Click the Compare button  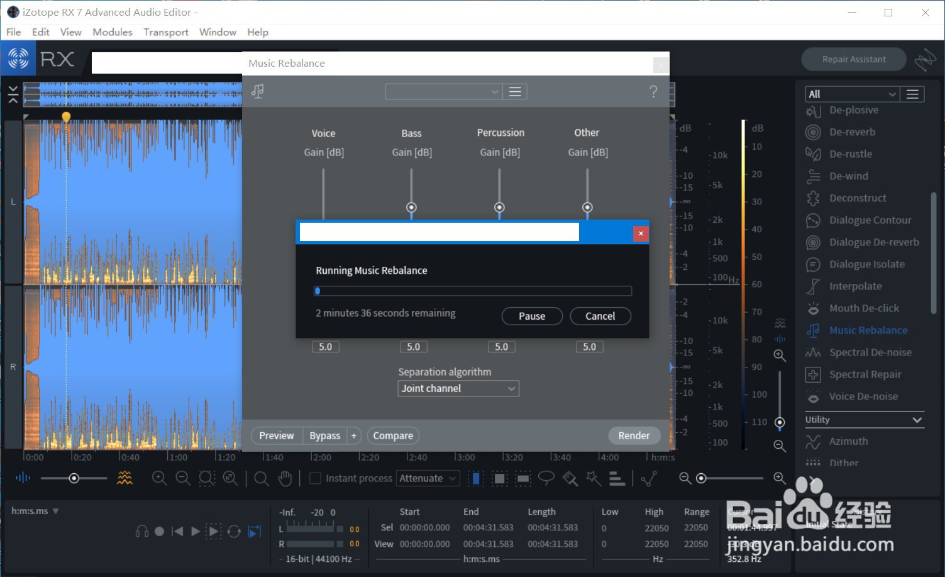pos(393,435)
